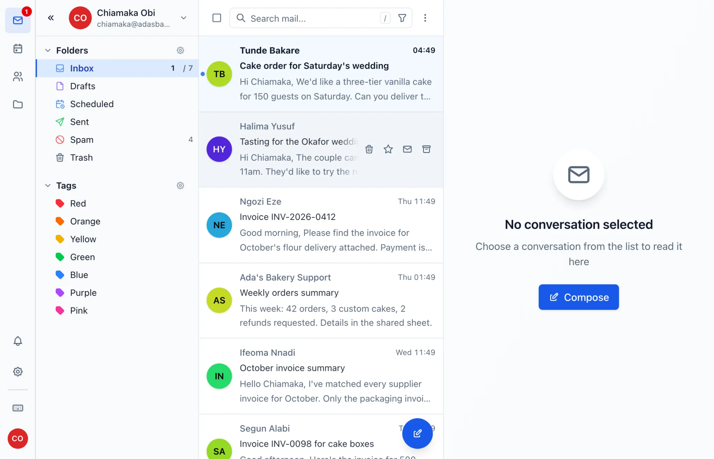Open the Inbox folder
Image resolution: width=714 pixels, height=459 pixels.
pyautogui.click(x=117, y=68)
